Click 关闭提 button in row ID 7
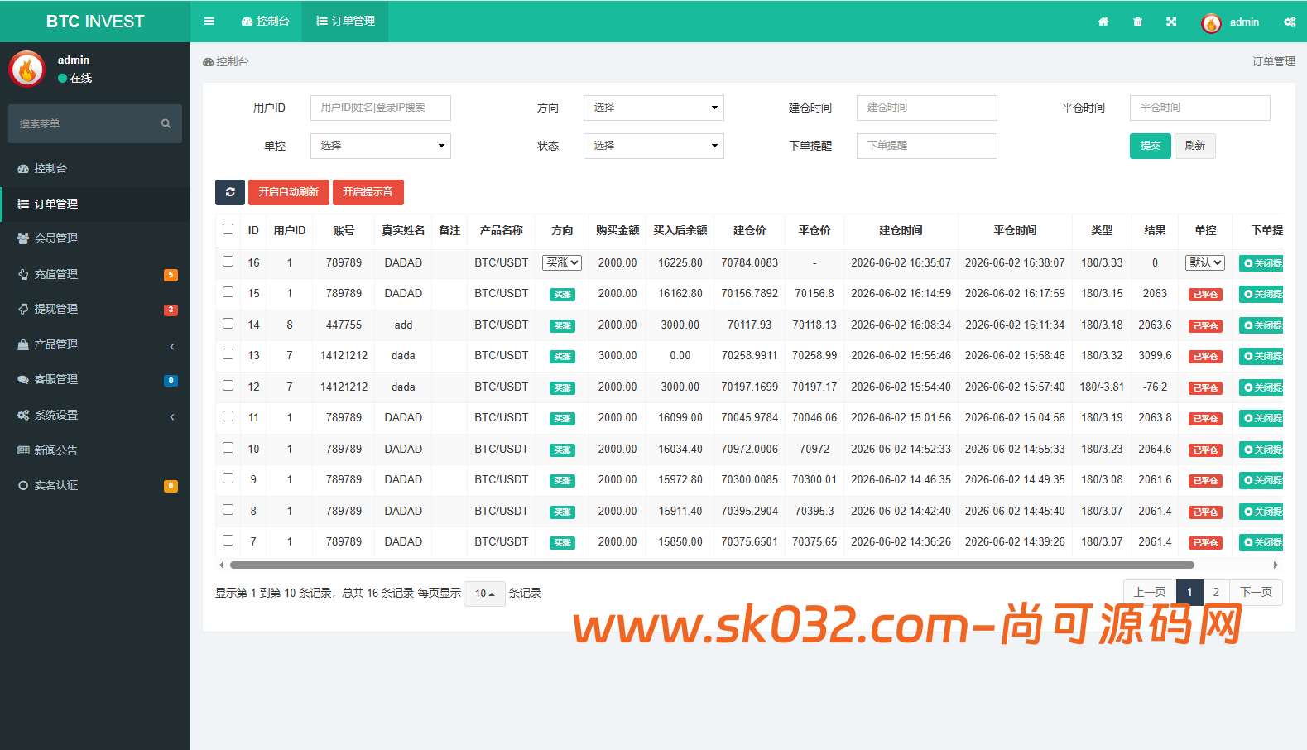1307x750 pixels. (1261, 542)
